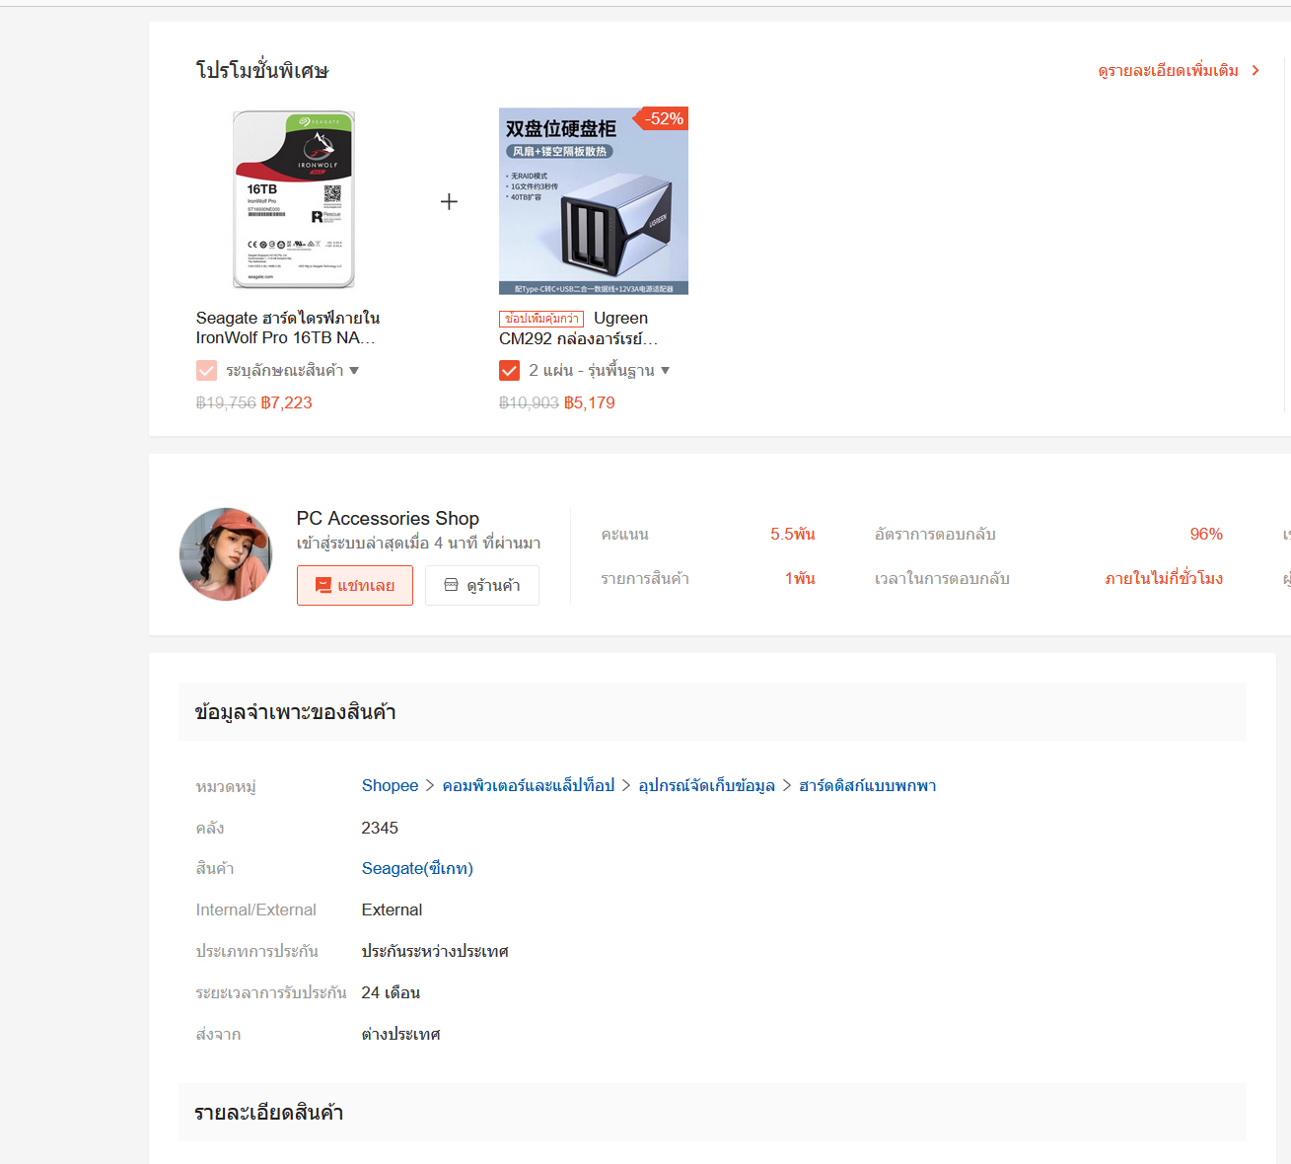
Task: Start a chat with the แชทเลย button
Action: 355,585
